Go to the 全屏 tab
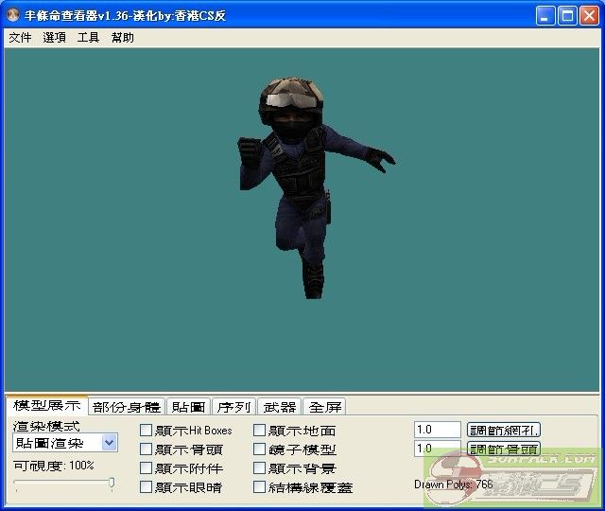 325,407
